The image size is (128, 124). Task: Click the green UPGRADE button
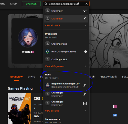31,4
